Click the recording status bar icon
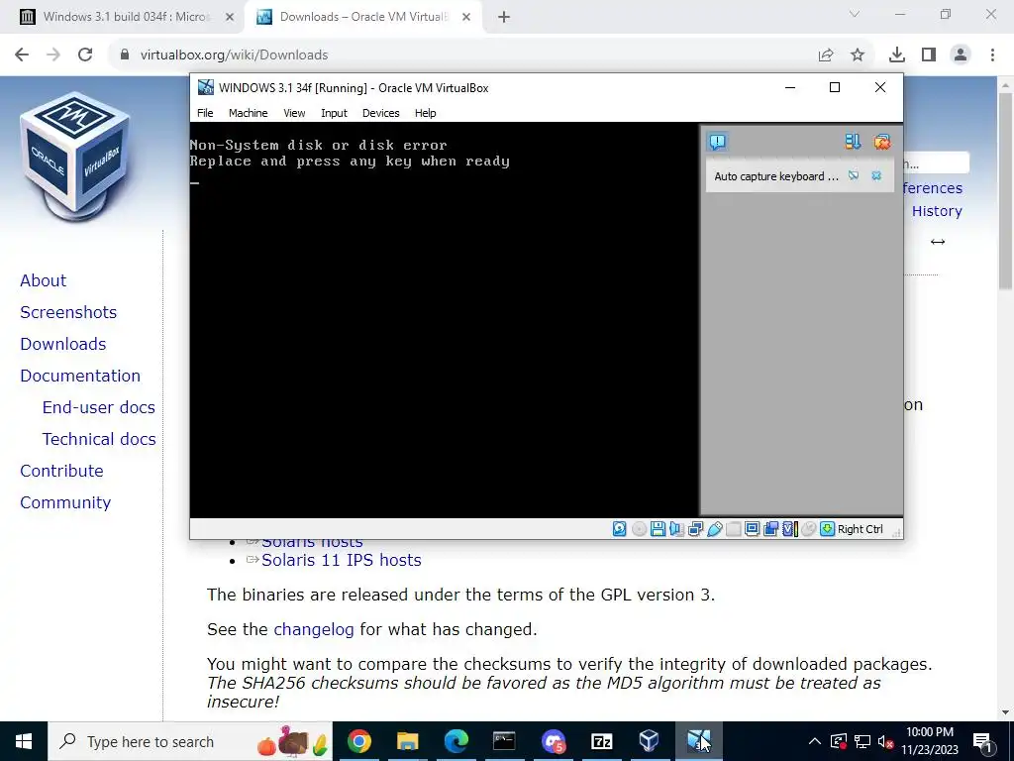 pyautogui.click(x=770, y=529)
